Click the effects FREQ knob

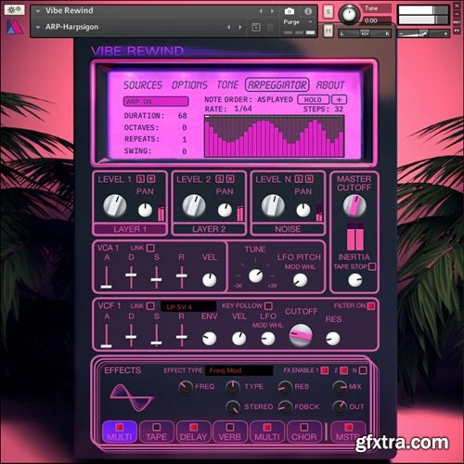[186, 387]
